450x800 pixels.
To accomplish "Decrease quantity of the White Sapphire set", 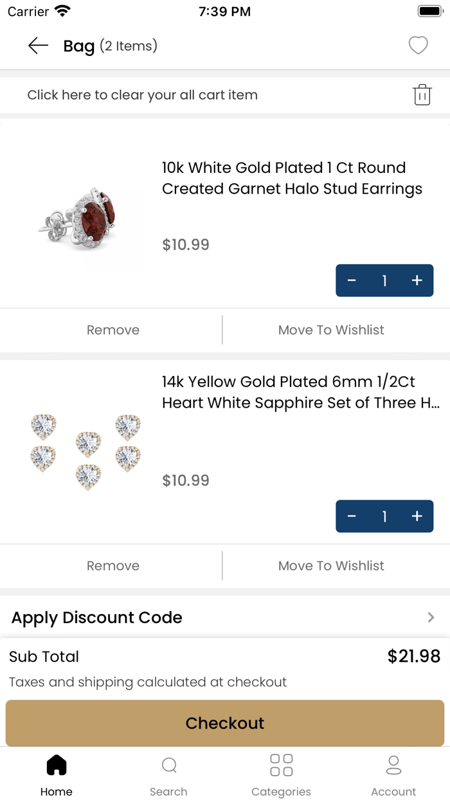I will pos(352,516).
